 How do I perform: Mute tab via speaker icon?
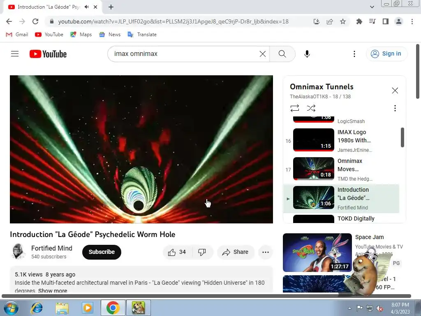coord(86,7)
